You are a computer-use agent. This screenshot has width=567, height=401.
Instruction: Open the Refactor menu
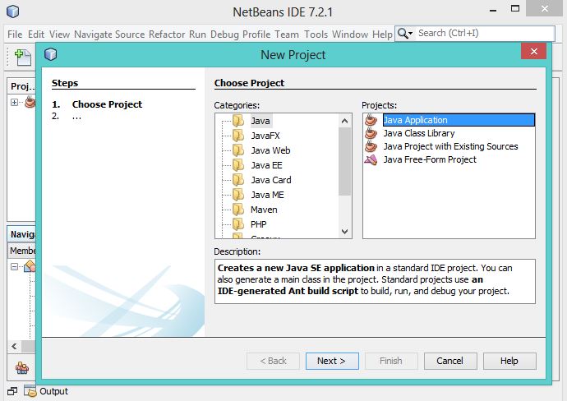coord(167,35)
